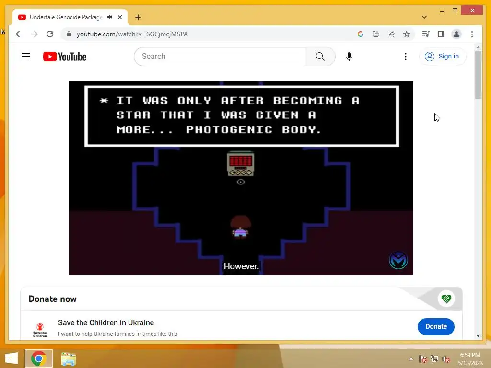Go to YouTube home via logo
This screenshot has height=368, width=491.
click(65, 57)
